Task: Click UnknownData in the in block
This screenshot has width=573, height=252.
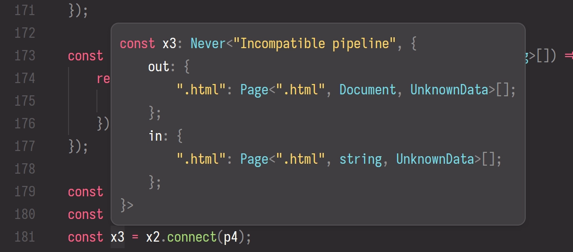Action: click(435, 159)
